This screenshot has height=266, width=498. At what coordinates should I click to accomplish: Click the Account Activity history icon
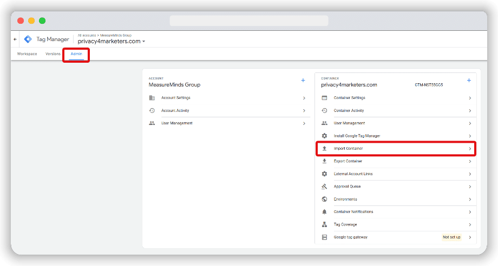[x=152, y=110]
